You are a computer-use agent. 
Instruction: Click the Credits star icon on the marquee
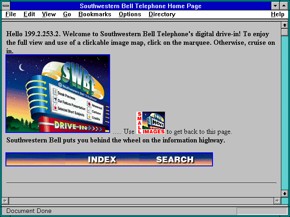tap(89, 117)
